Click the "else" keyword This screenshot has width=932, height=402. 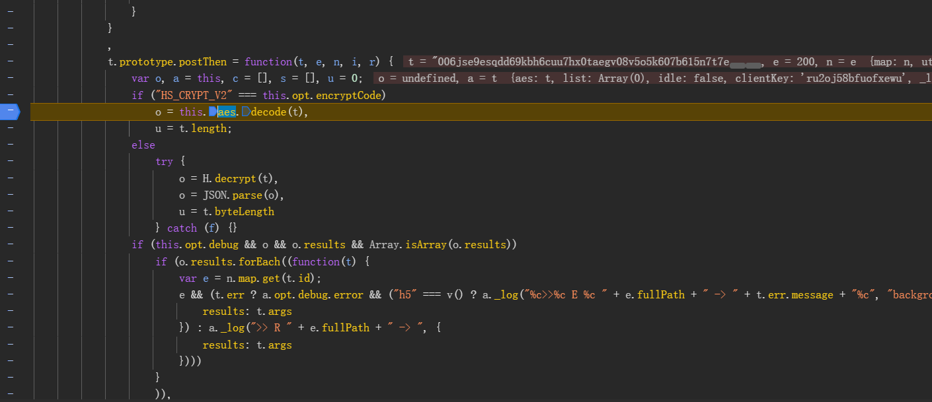pos(143,145)
